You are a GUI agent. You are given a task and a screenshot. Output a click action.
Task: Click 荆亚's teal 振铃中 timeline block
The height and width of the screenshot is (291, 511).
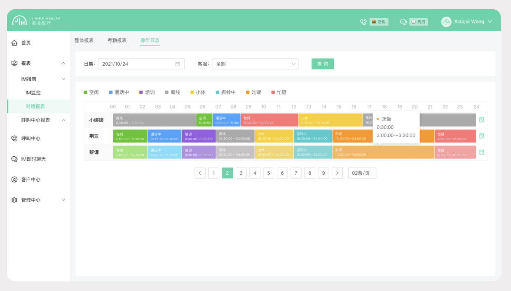pyautogui.click(x=313, y=136)
